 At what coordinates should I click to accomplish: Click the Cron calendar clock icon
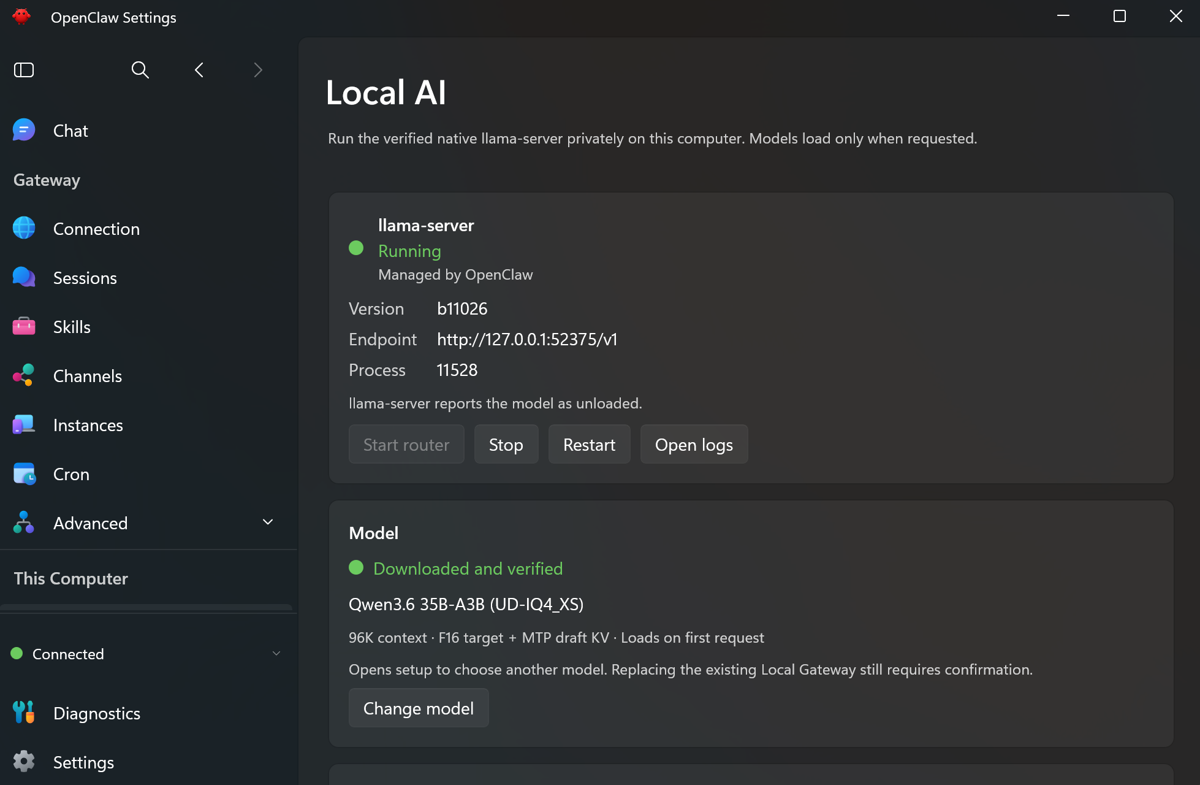24,473
